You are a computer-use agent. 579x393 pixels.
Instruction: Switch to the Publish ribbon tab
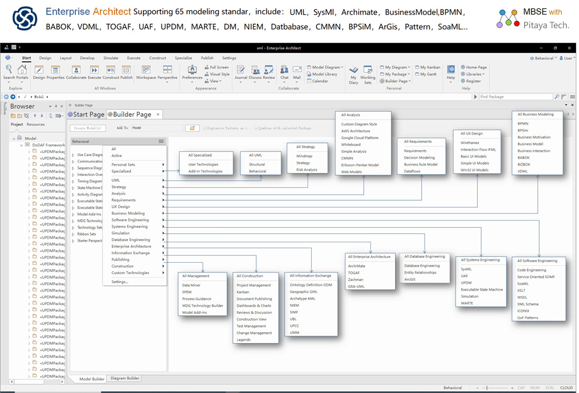click(207, 58)
